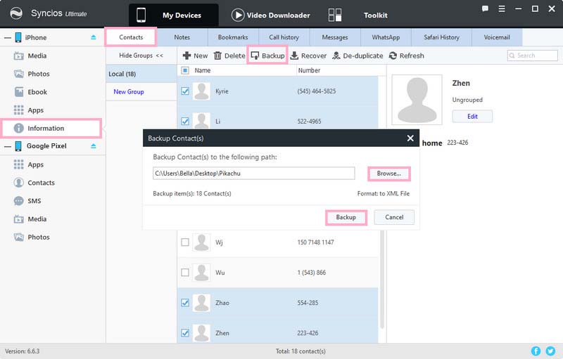Switch to the Call history tab
The height and width of the screenshot is (359, 563).
click(284, 37)
